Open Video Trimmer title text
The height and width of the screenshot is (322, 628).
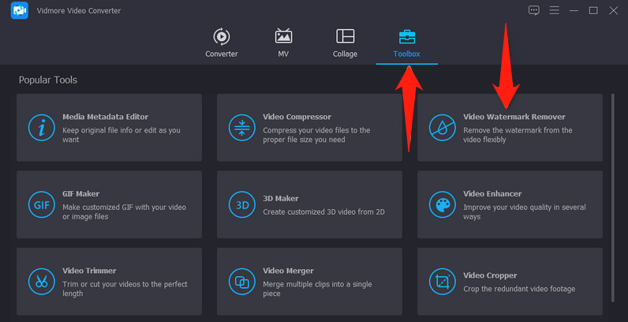(89, 271)
